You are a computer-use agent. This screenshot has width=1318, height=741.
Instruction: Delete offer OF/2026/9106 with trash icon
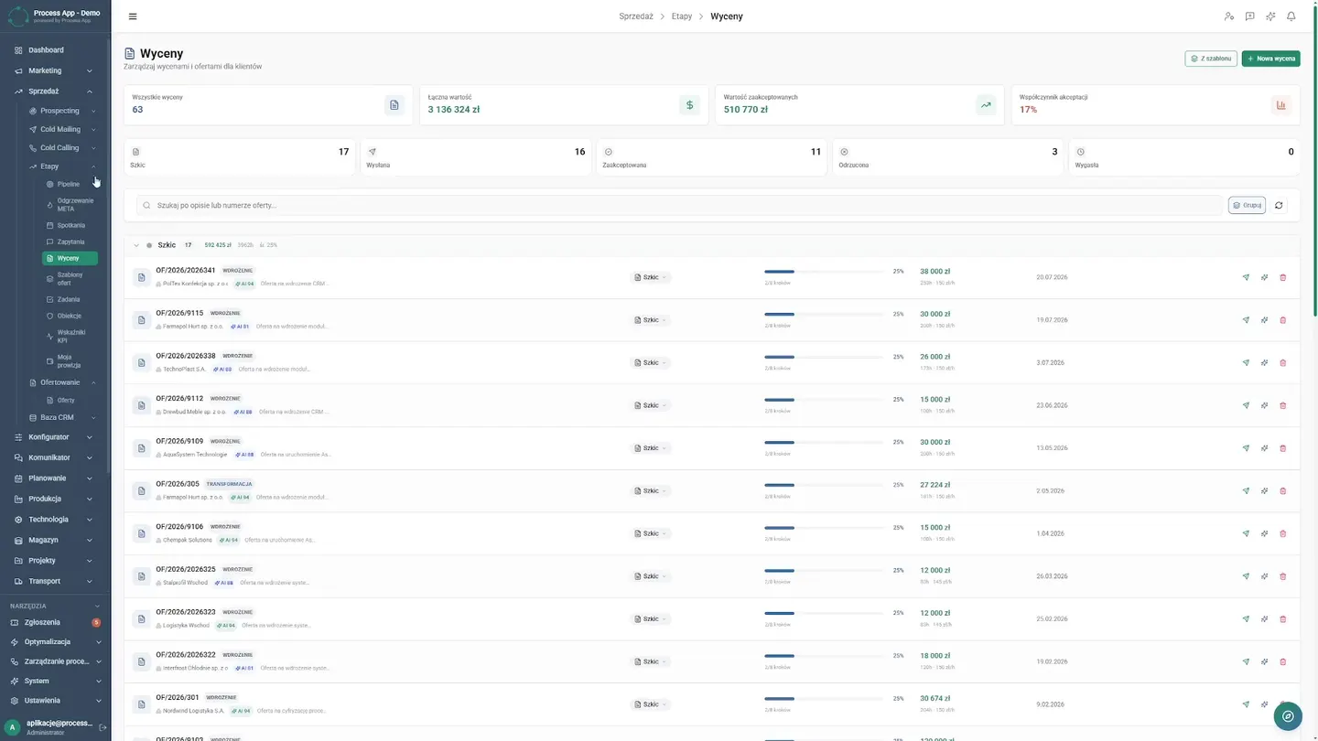1282,533
